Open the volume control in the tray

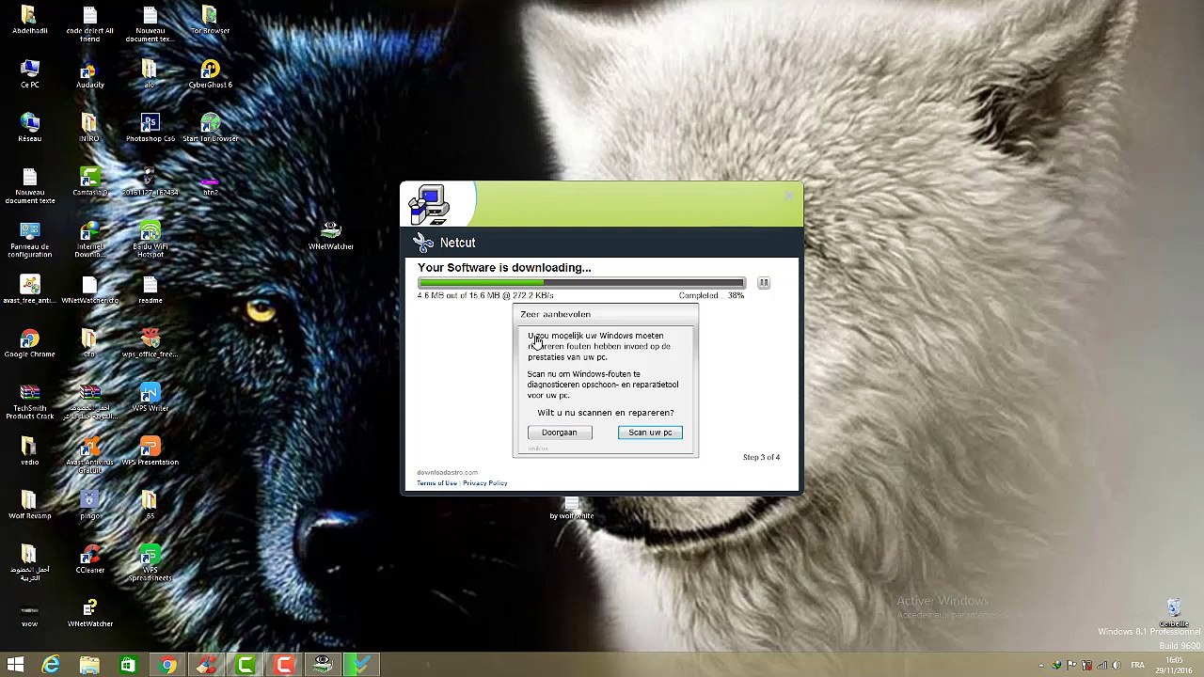point(1117,666)
